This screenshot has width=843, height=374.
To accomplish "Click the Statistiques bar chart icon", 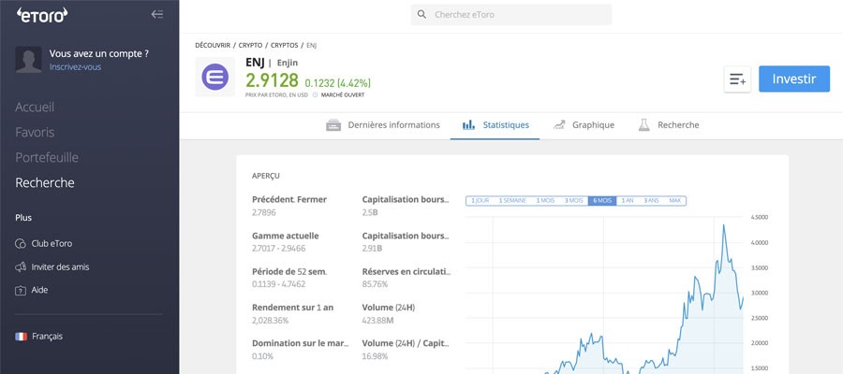I will click(x=468, y=125).
